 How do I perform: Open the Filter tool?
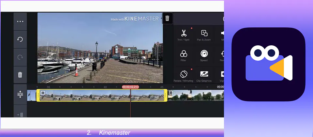[x=184, y=56]
